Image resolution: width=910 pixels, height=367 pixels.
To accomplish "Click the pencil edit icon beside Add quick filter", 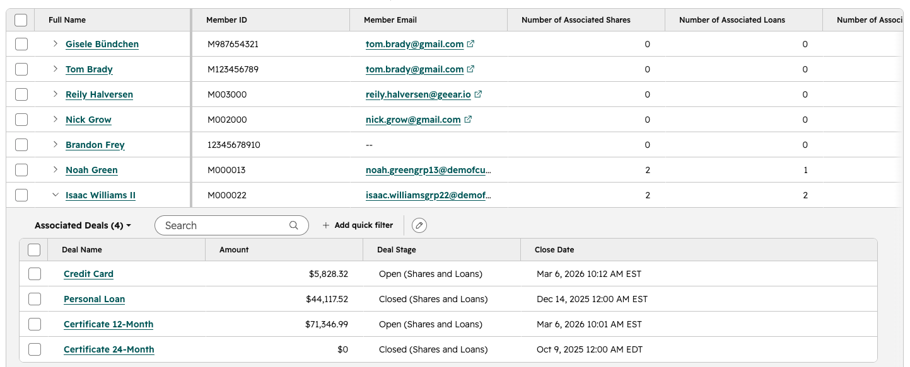I will click(419, 225).
